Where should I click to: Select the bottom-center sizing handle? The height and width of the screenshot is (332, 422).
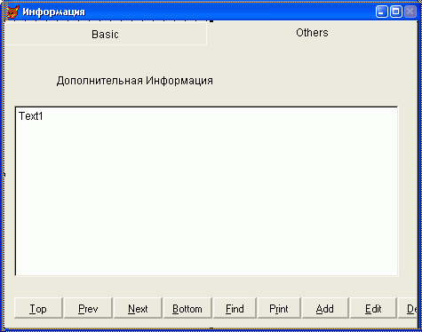[x=211, y=328]
